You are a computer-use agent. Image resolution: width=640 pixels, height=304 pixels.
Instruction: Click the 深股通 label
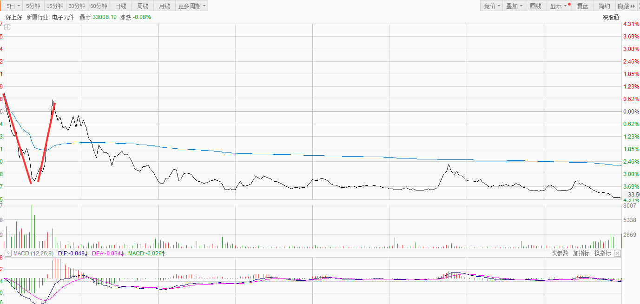(x=611, y=17)
